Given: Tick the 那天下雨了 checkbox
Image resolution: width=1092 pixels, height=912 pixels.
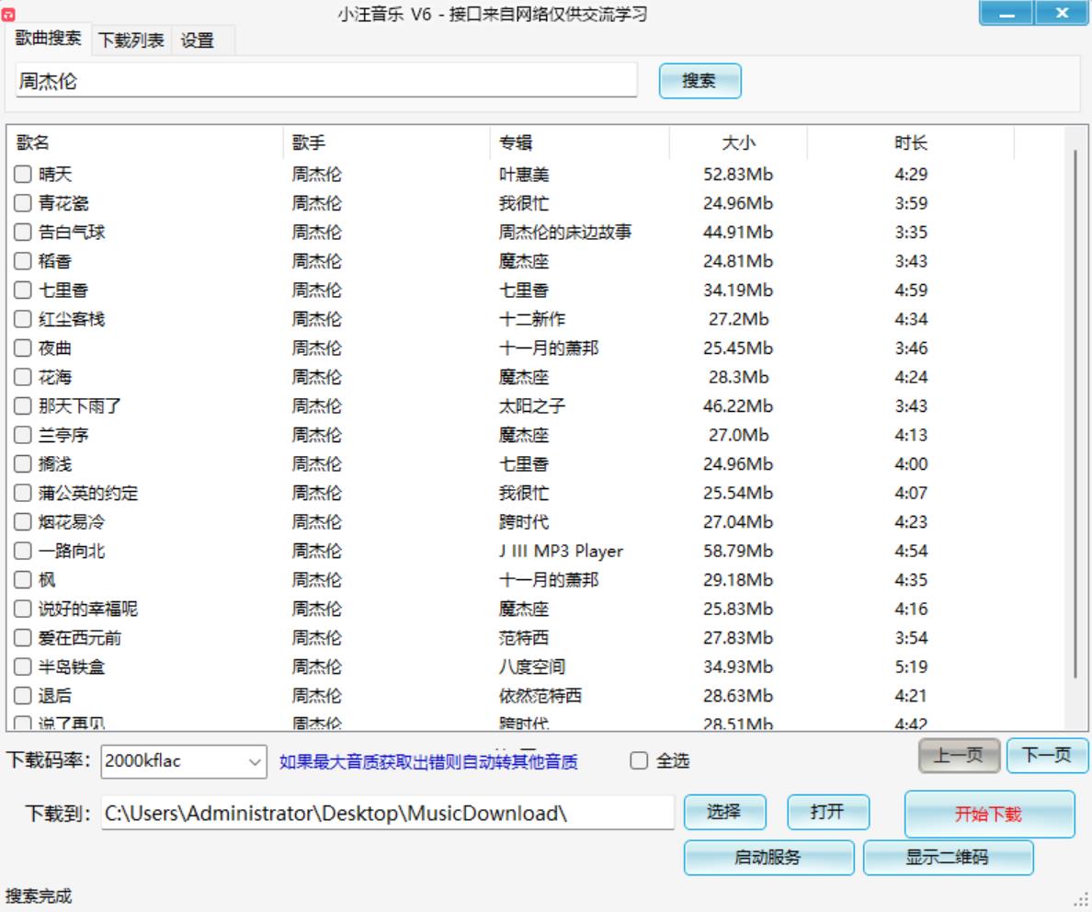Looking at the screenshot, I should [x=23, y=405].
